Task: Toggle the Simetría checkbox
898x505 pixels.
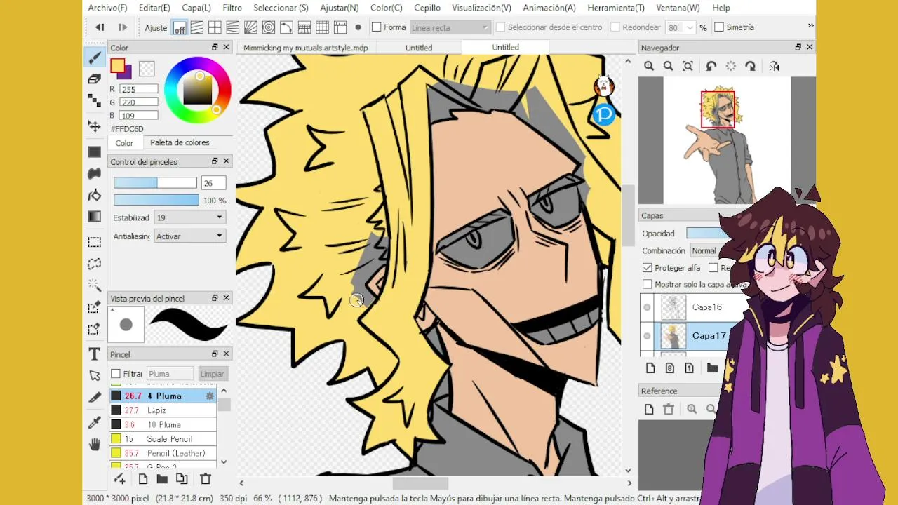Action: click(x=719, y=27)
